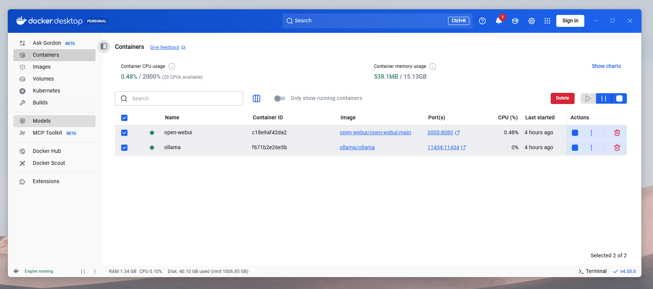Open more actions menu for ollama
The image size is (653, 289).
[x=591, y=148]
